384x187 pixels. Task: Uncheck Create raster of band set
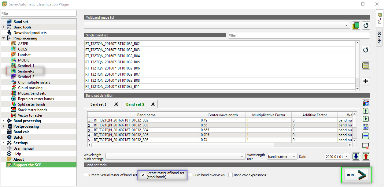(143, 175)
